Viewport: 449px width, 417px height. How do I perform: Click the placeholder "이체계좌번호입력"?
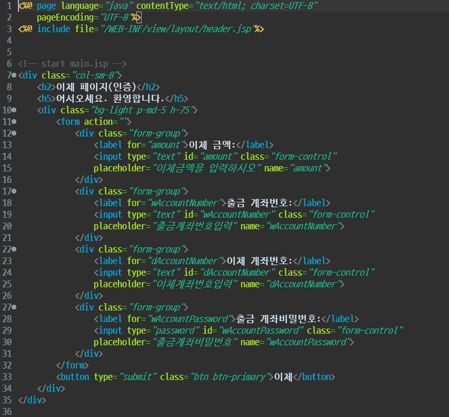(x=195, y=284)
